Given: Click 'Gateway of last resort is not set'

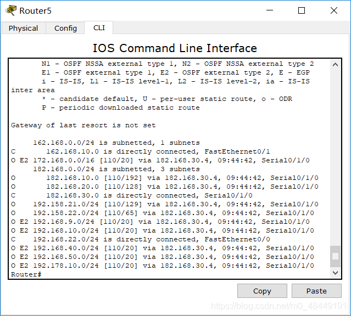Looking at the screenshot, I should point(83,125).
